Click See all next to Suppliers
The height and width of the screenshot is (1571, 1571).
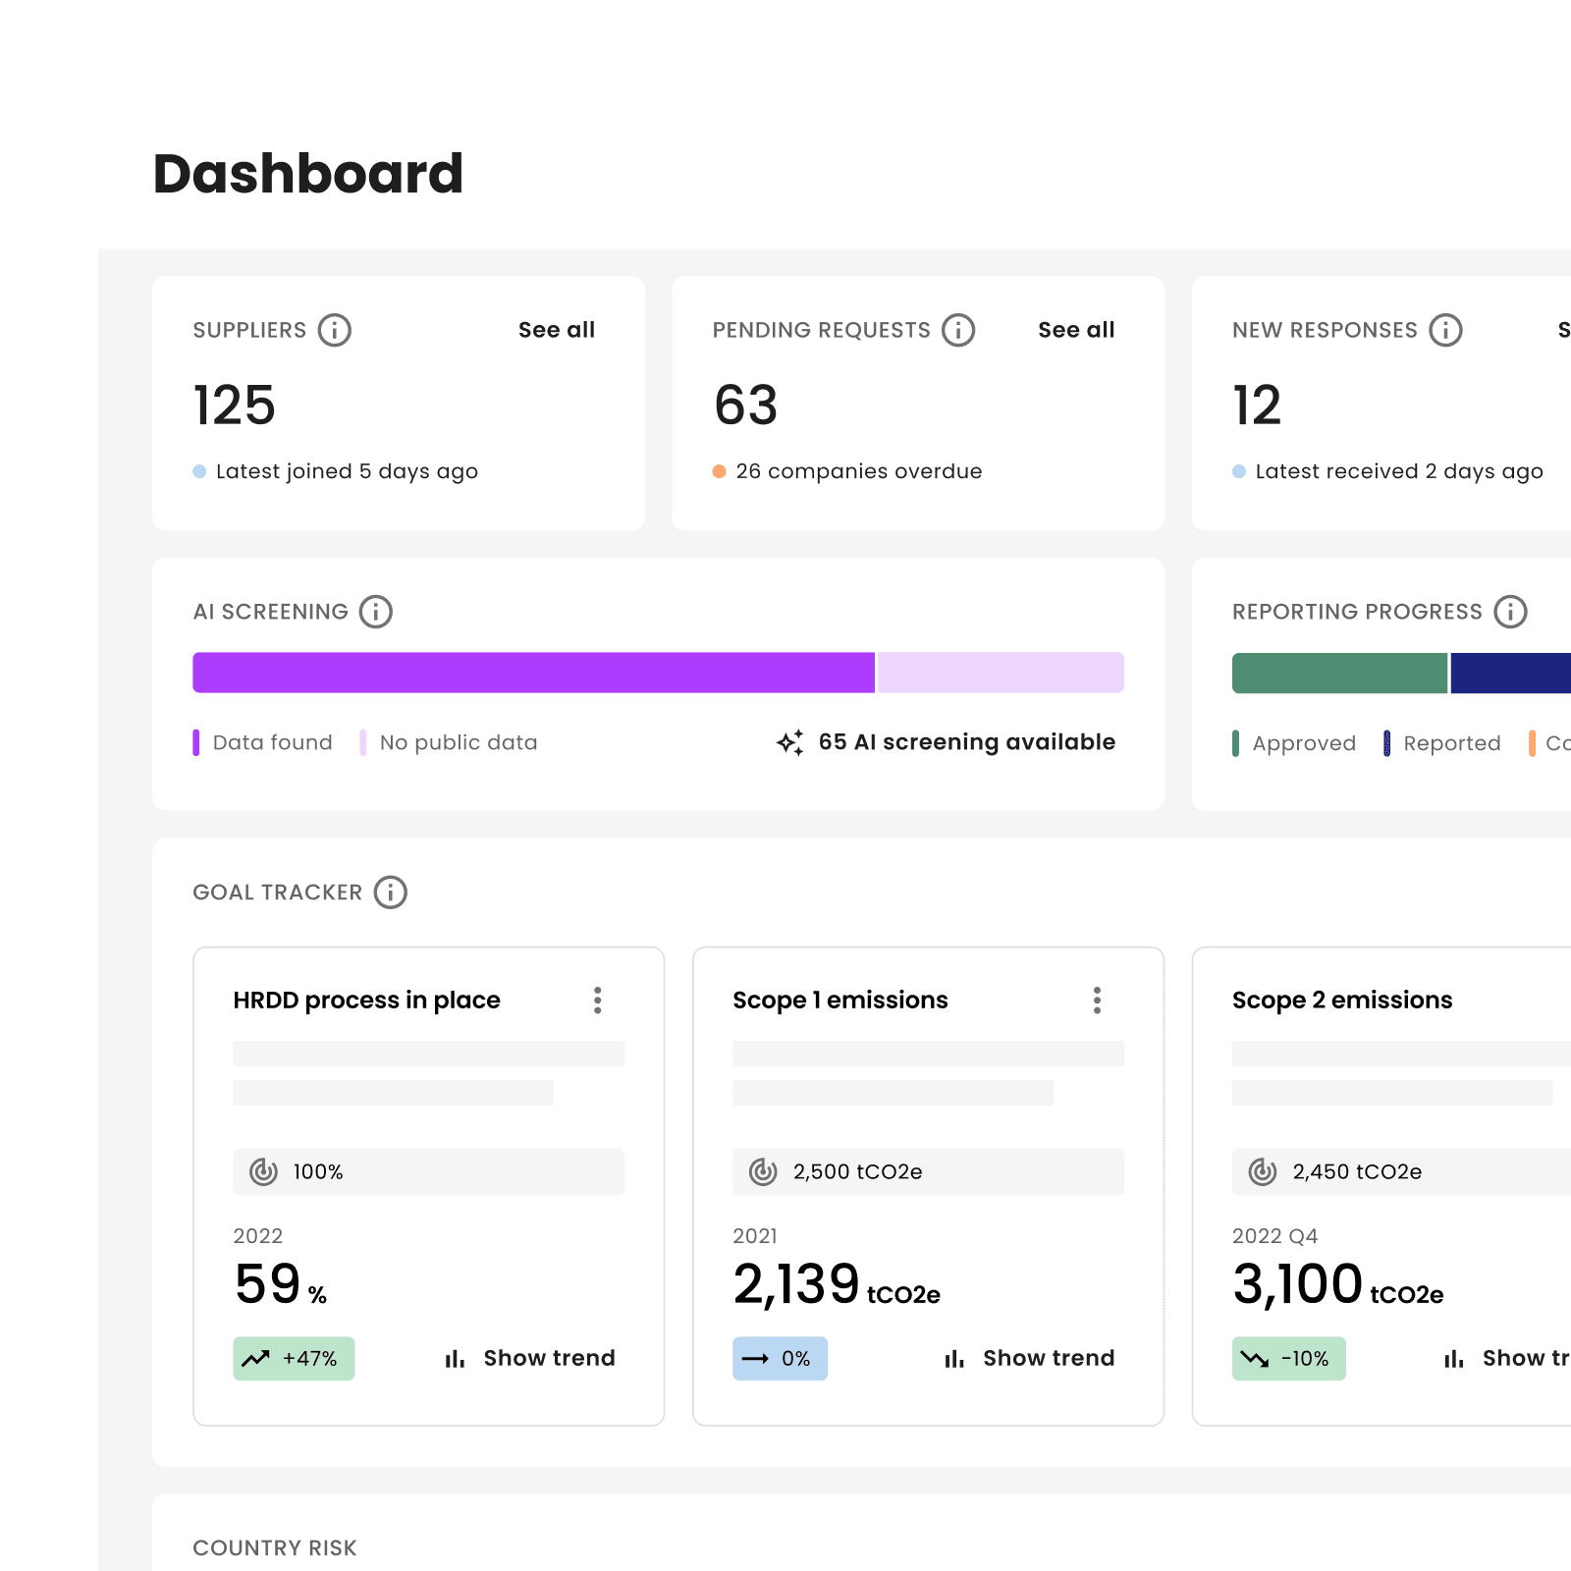(557, 330)
